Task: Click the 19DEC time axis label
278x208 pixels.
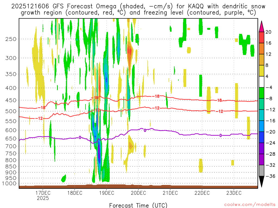Action: tap(106, 193)
